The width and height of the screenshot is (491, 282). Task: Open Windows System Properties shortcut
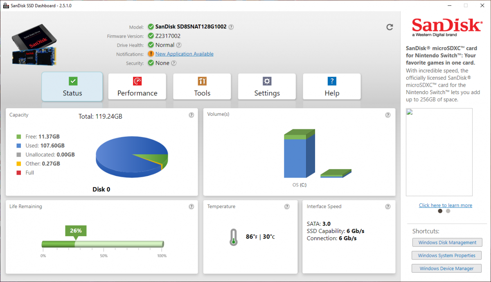point(446,255)
